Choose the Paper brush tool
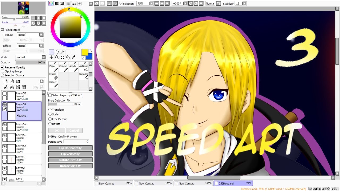Viewport: 340px width, 191px height. 53,68
